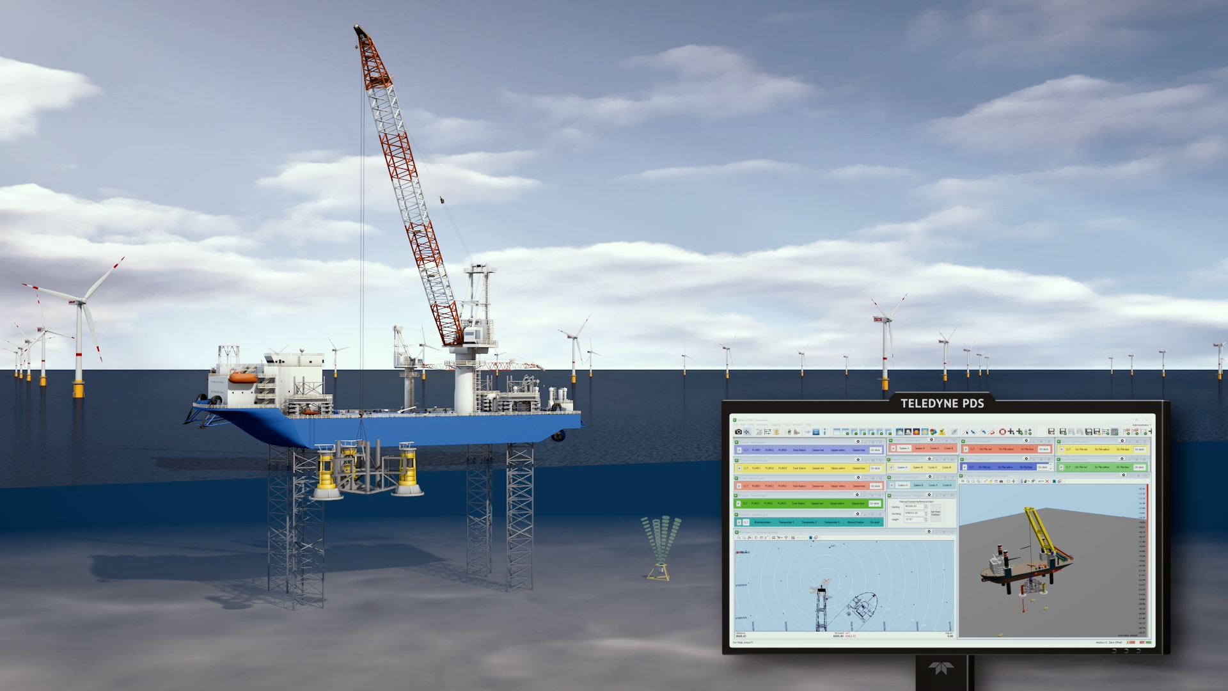1228x691 pixels.
Task: Click the alarm bell toolbar icon
Action: tap(776, 432)
